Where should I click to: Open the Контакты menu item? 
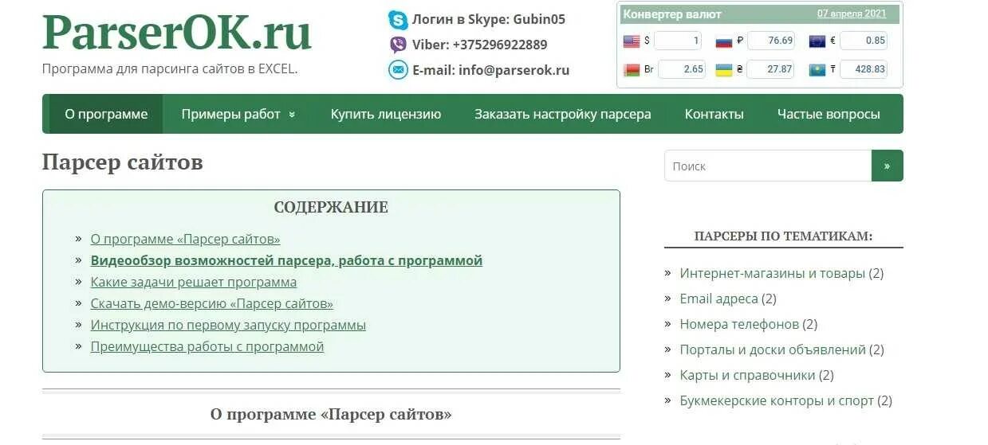(714, 114)
